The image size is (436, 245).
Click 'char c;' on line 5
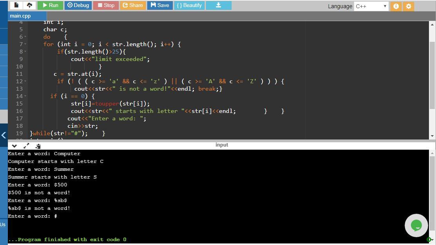pyautogui.click(x=55, y=29)
